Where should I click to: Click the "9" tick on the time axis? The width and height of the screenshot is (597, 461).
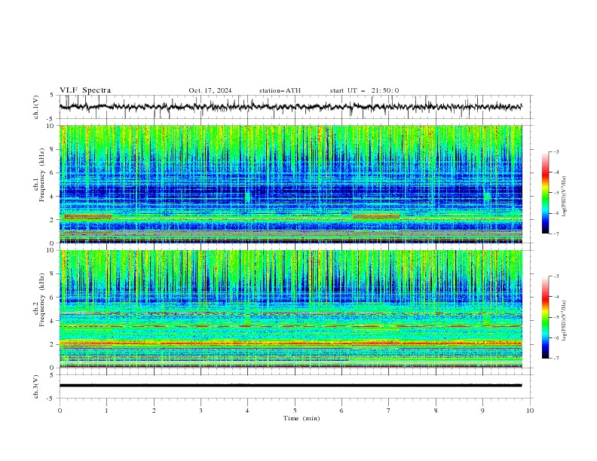[482, 411]
